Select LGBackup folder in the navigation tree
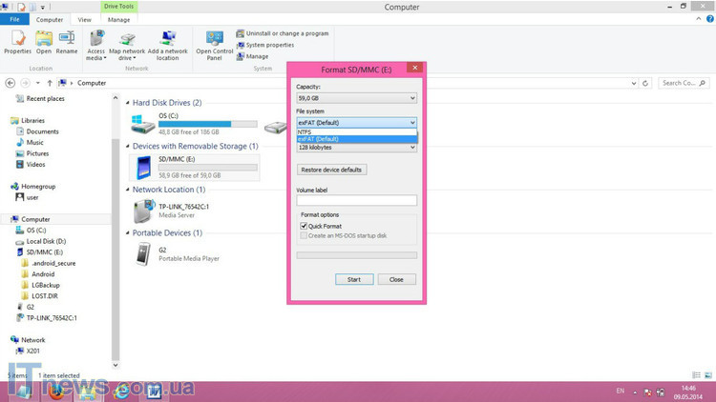Image resolution: width=716 pixels, height=402 pixels. 44,285
